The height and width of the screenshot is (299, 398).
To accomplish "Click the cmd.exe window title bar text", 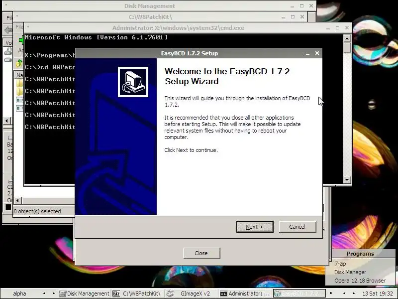I will click(178, 28).
